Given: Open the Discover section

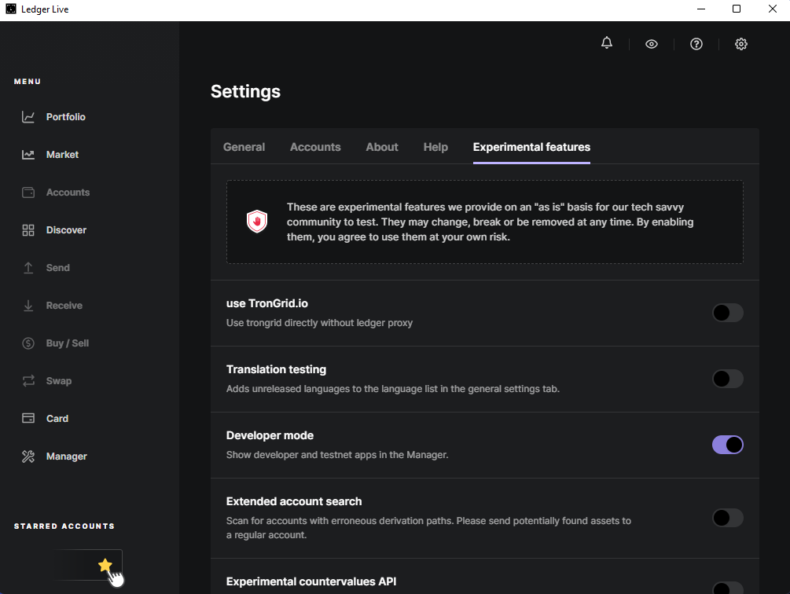Looking at the screenshot, I should [x=66, y=230].
